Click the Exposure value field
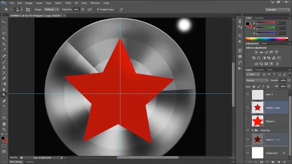Image resolution: width=292 pixels, height=164 pixels. point(76,10)
